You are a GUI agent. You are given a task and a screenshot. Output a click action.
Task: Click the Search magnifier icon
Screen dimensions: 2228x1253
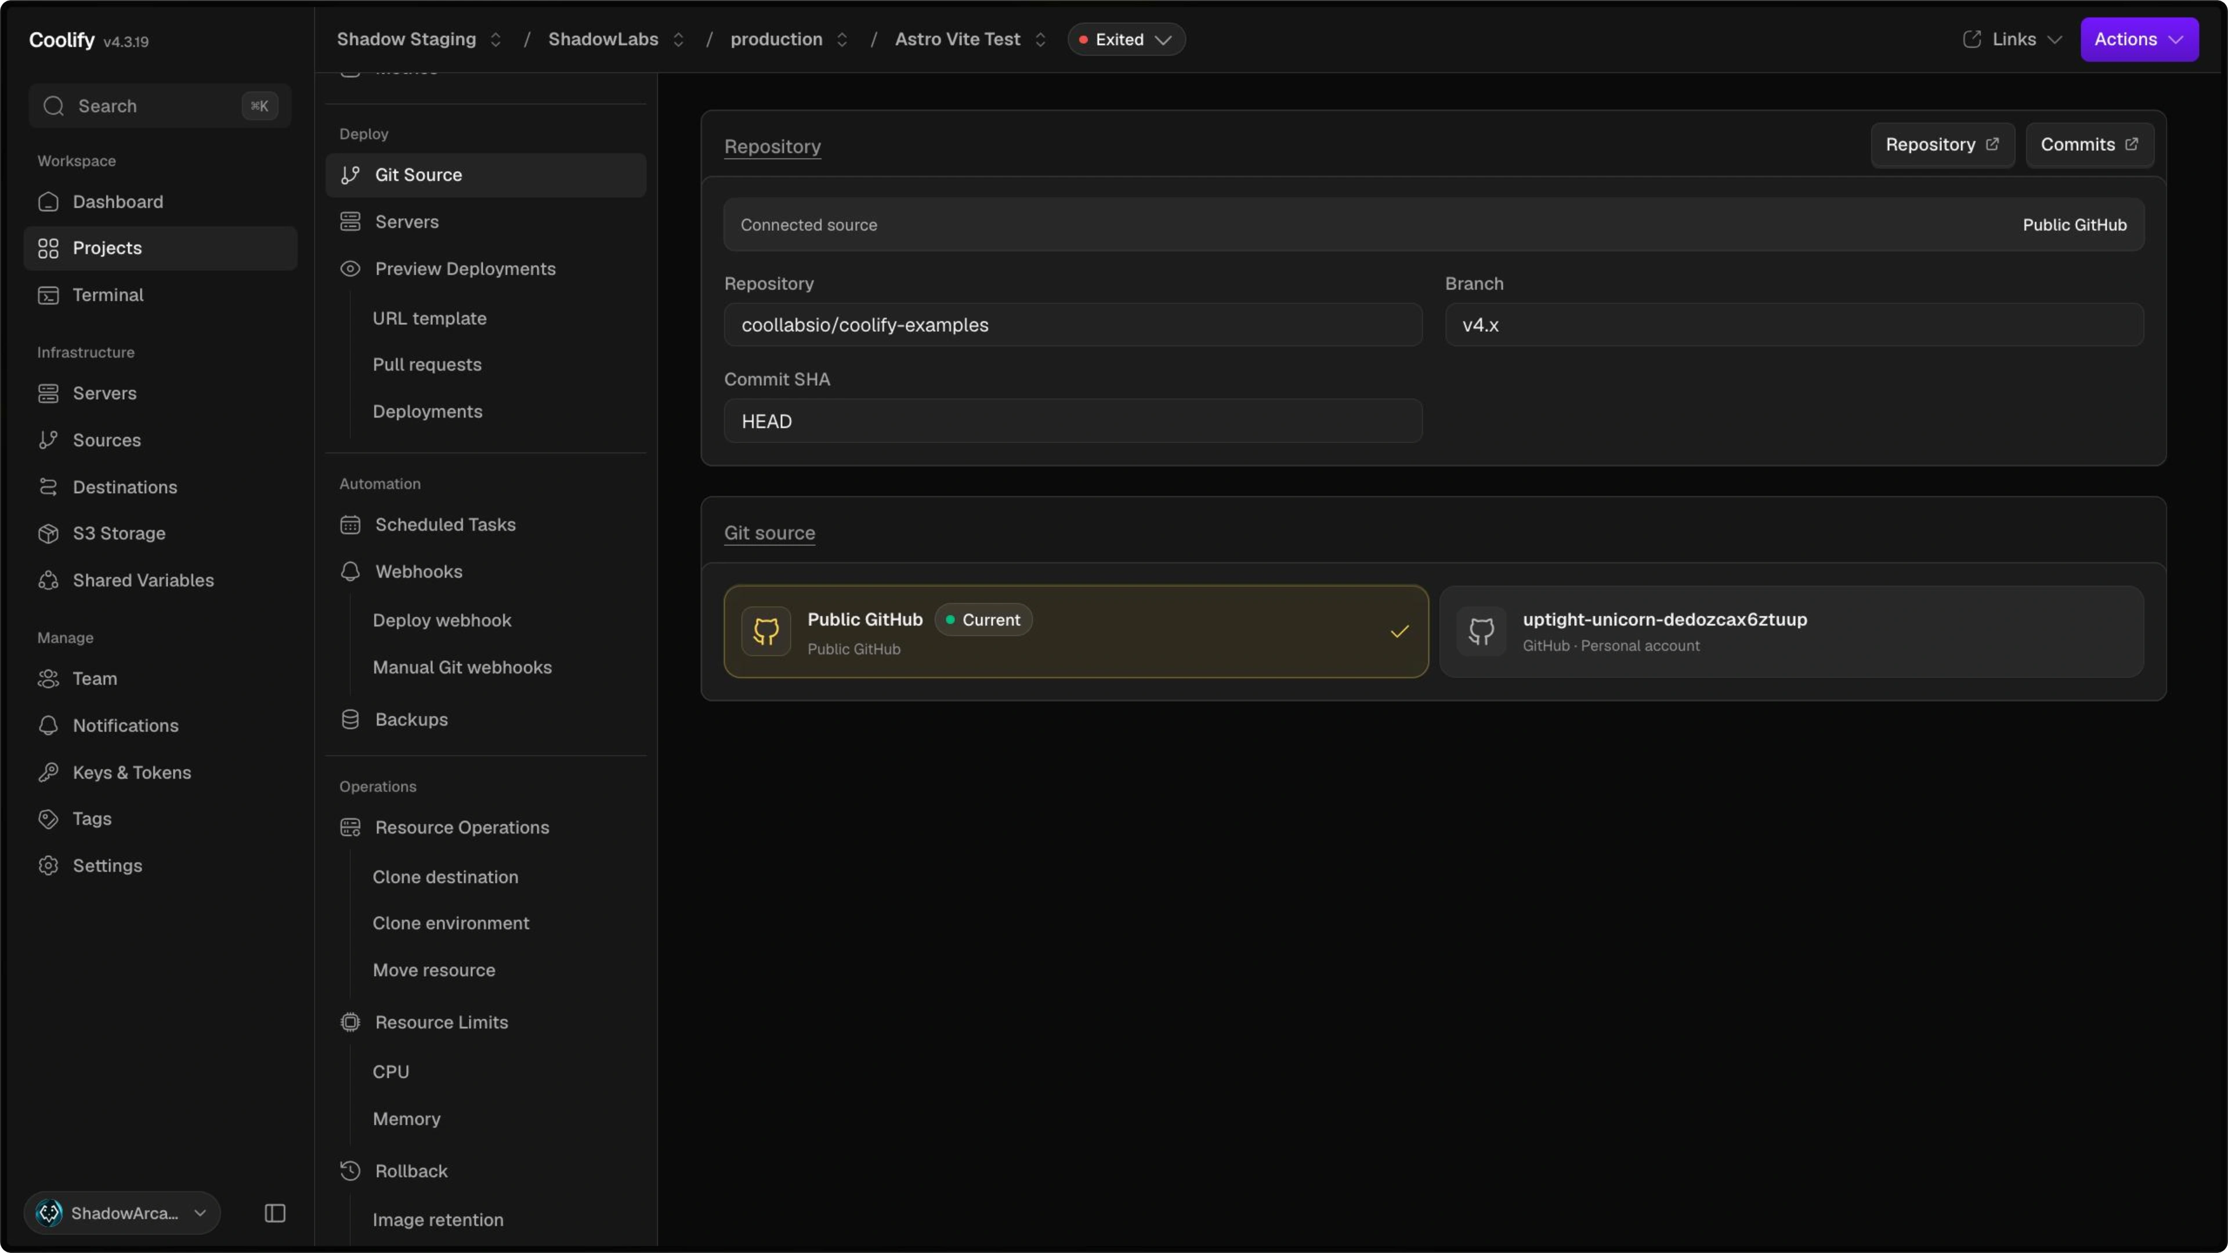[x=53, y=106]
